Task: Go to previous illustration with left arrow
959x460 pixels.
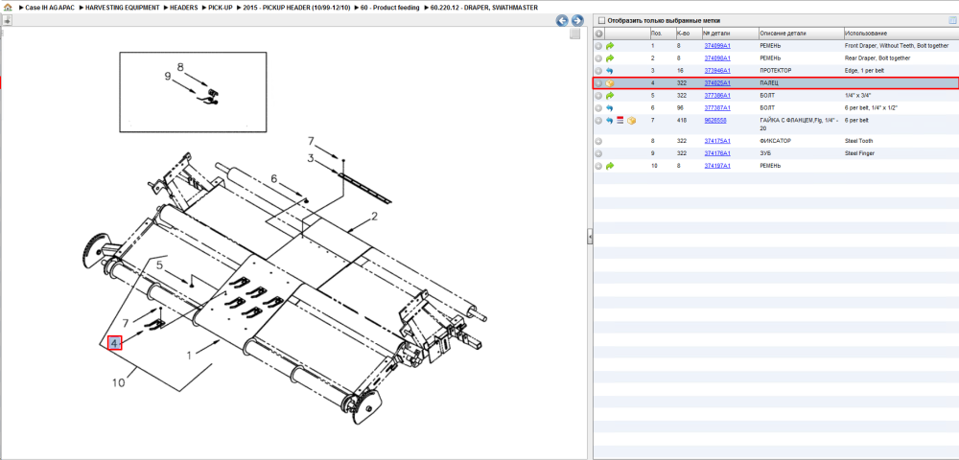Action: (x=562, y=21)
